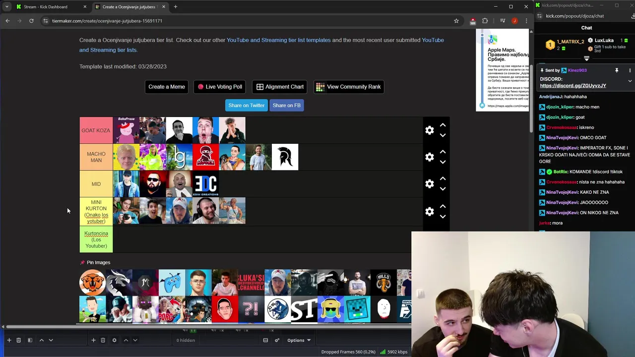The width and height of the screenshot is (635, 357).
Task: Open View Community Rank
Action: tap(349, 87)
